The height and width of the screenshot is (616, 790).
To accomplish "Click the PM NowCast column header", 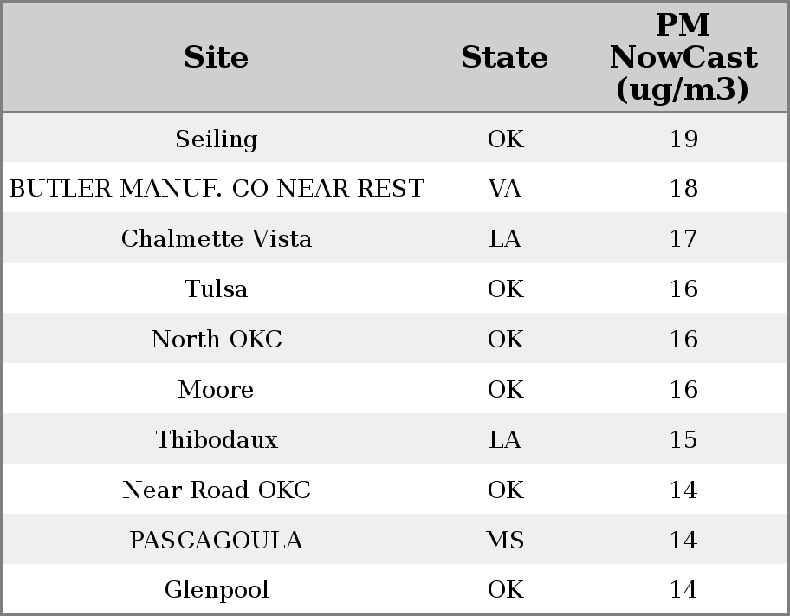I will [x=683, y=57].
